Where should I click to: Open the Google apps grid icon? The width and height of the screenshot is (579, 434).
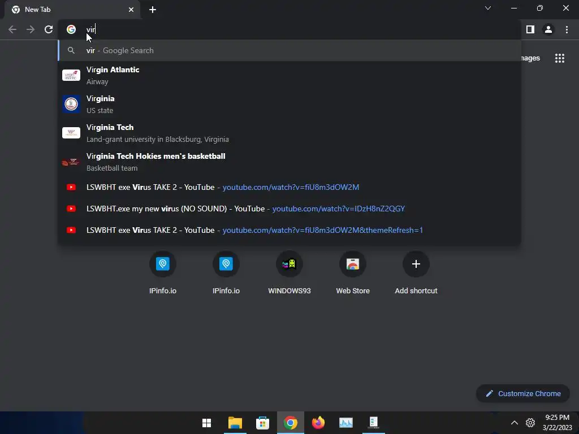[x=560, y=58]
